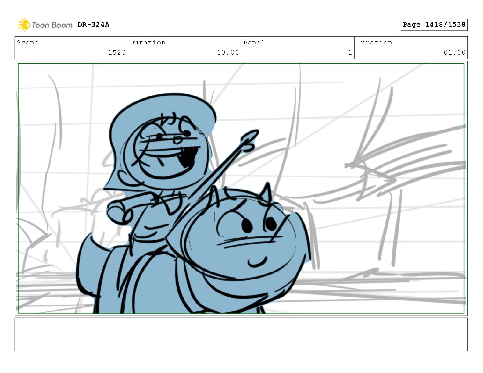Viewport: 483px width, 373px height.
Task: Click the Scene label
Action: click(x=27, y=42)
